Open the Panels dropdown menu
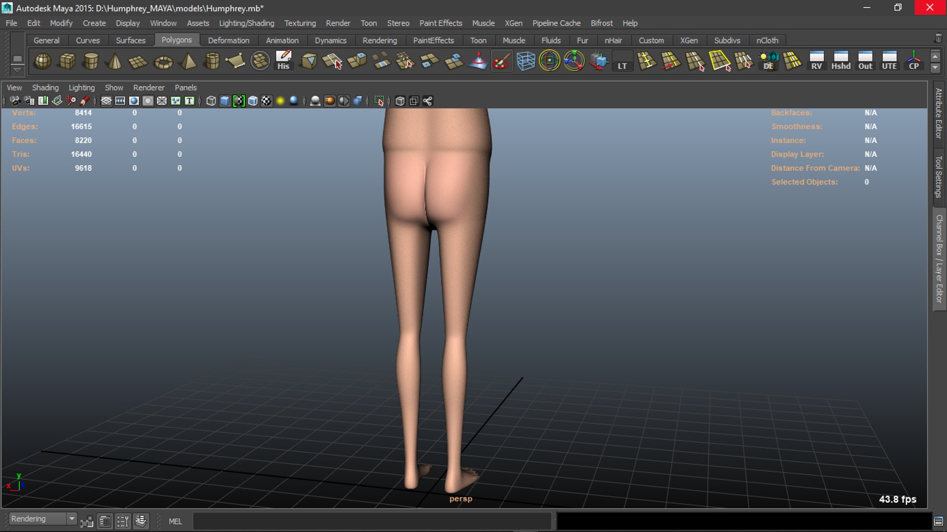 185,87
